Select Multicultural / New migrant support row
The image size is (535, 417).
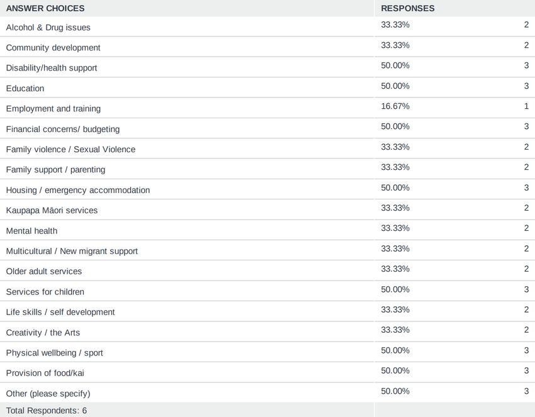point(267,250)
